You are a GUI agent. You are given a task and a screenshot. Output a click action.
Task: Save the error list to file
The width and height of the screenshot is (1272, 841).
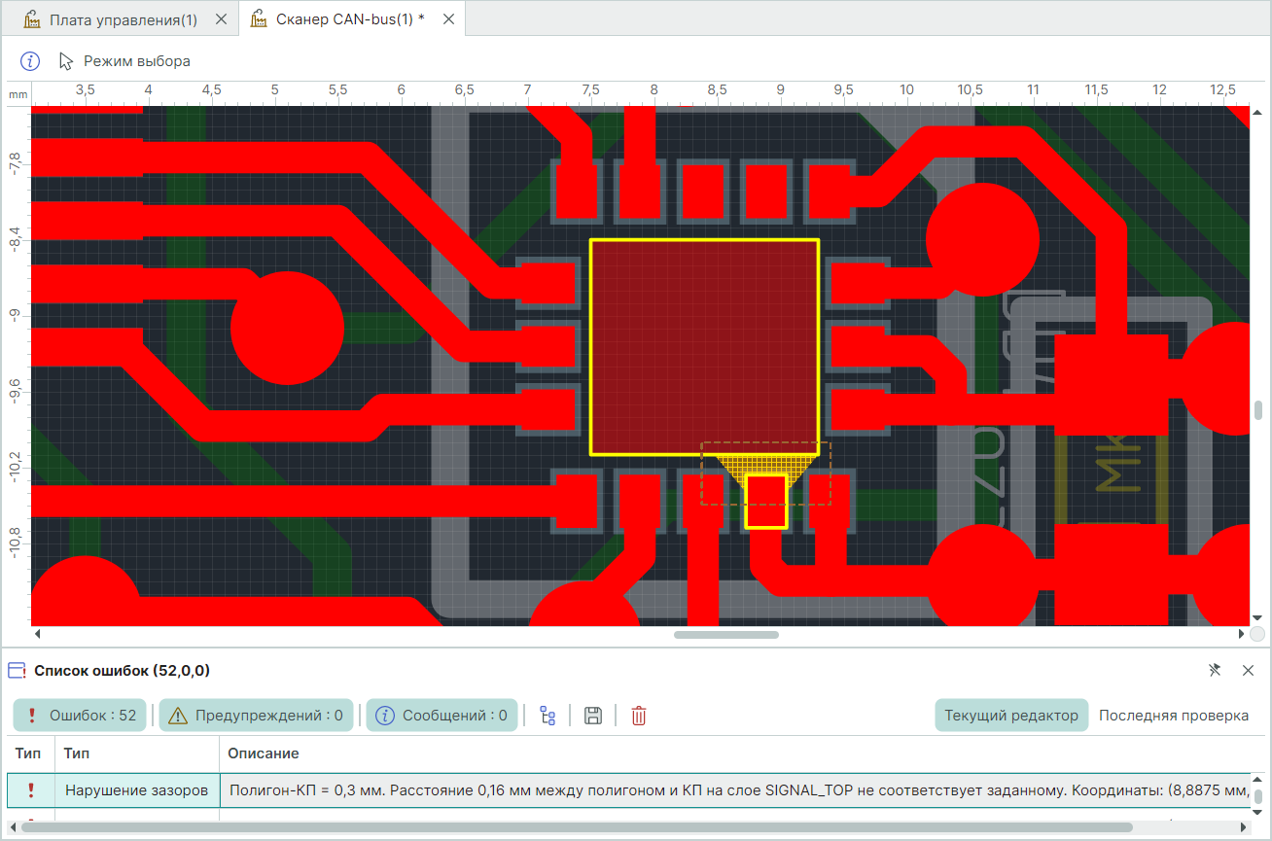(x=593, y=717)
